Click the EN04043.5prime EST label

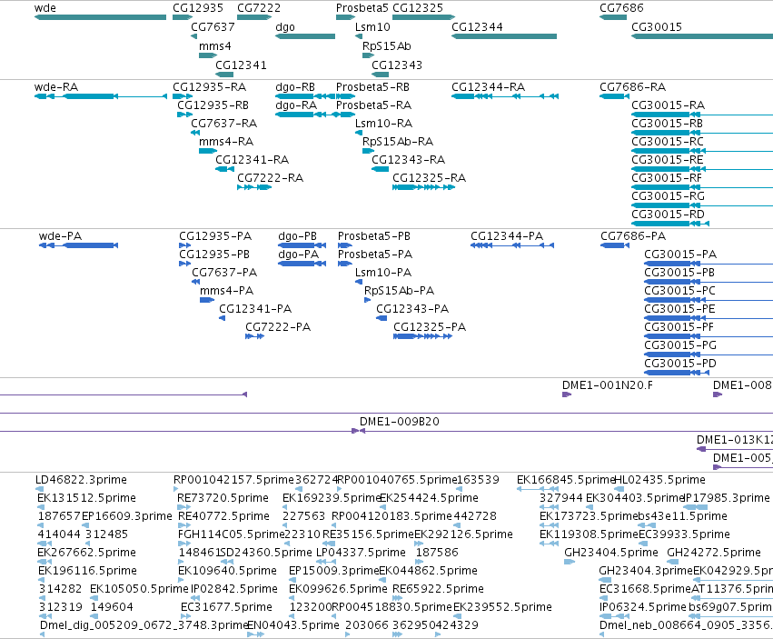292,625
